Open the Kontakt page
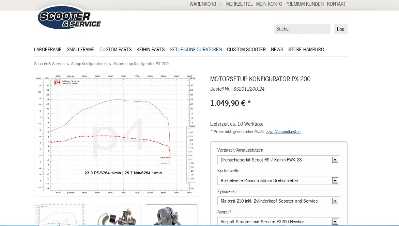 coord(336,4)
